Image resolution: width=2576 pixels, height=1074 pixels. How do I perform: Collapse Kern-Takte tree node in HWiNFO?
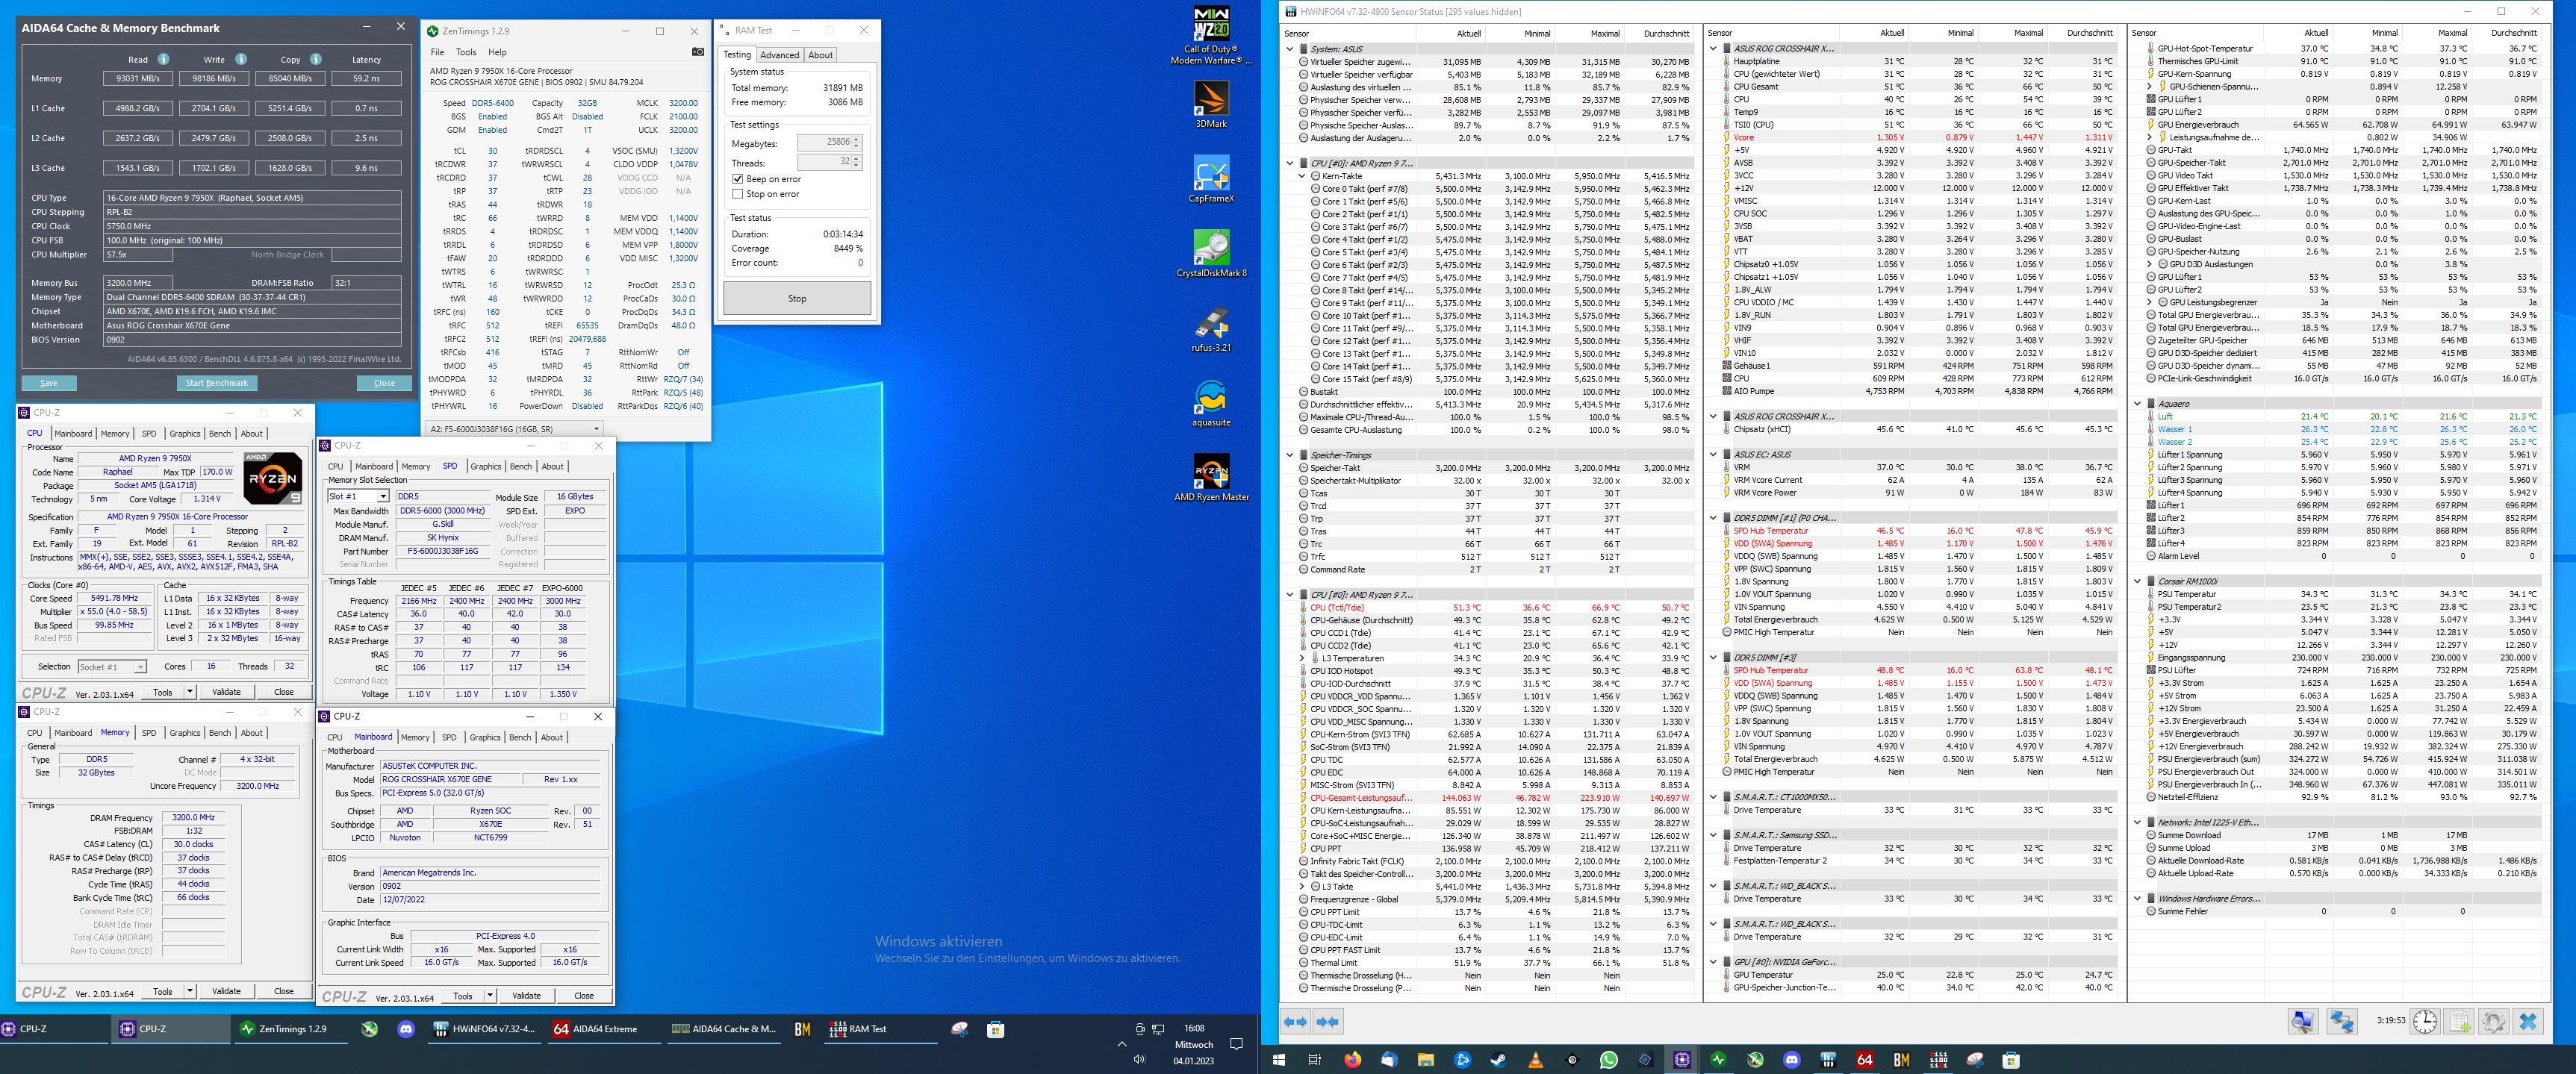coord(1302,176)
